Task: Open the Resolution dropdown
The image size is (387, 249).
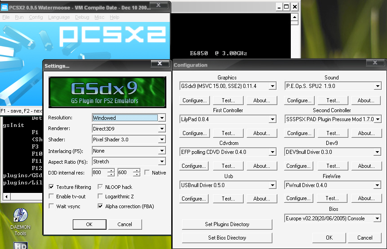Action: pos(162,118)
